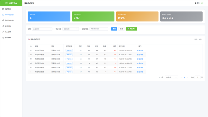Click the 共 6 条 total count text
This screenshot has height=117, width=208.
[x=161, y=77]
